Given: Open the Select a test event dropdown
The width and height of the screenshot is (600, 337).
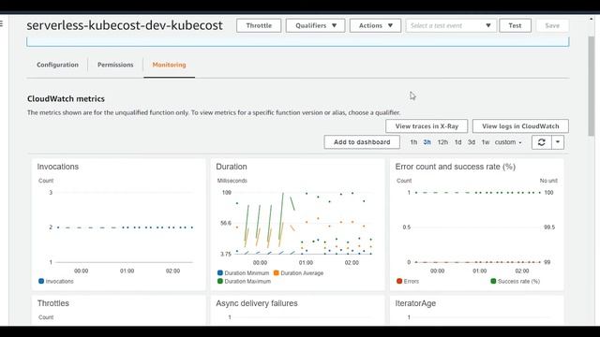Looking at the screenshot, I should [x=451, y=25].
